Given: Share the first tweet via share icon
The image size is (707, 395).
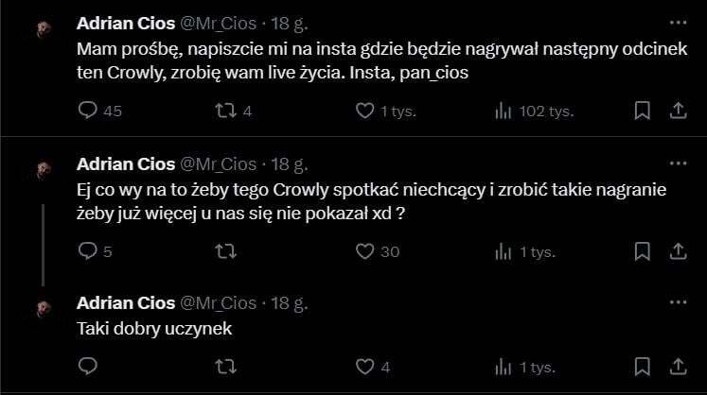Looking at the screenshot, I should [677, 111].
